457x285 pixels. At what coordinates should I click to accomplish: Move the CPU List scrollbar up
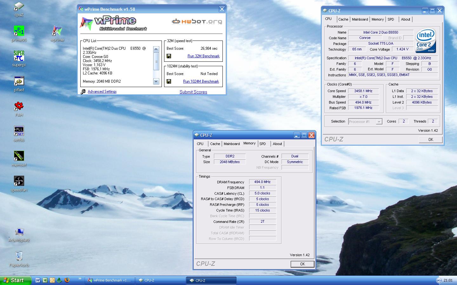156,49
